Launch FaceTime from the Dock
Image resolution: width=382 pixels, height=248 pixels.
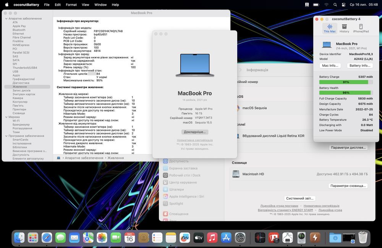click(116, 238)
